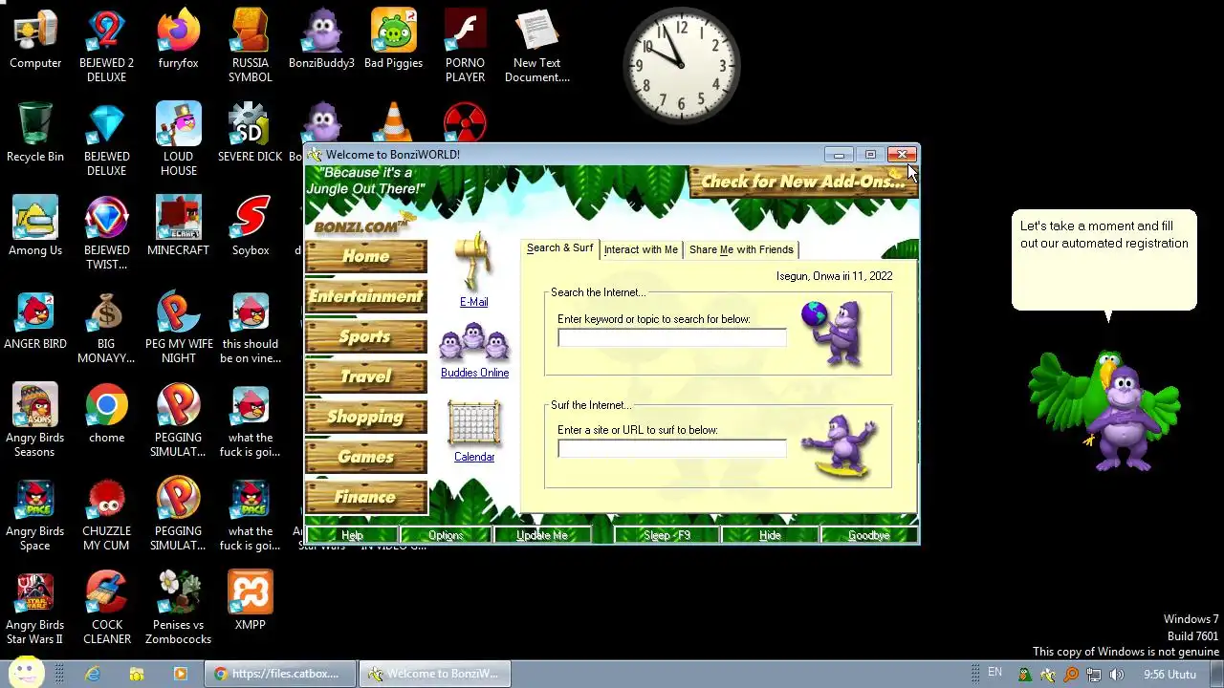1224x688 pixels.
Task: Open the E-Mail mailbox icon
Action: tap(473, 262)
